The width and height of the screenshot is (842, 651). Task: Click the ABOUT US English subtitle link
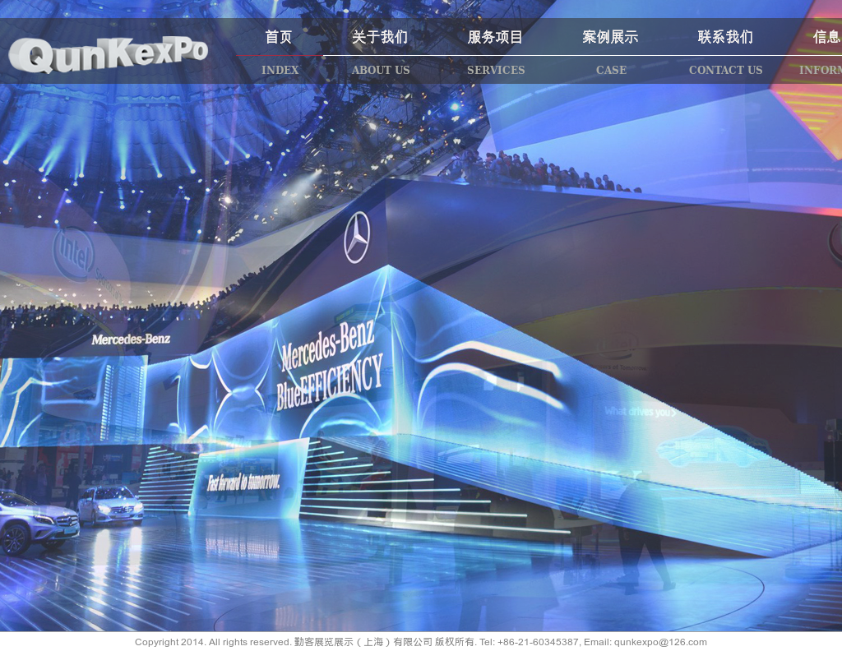click(380, 70)
